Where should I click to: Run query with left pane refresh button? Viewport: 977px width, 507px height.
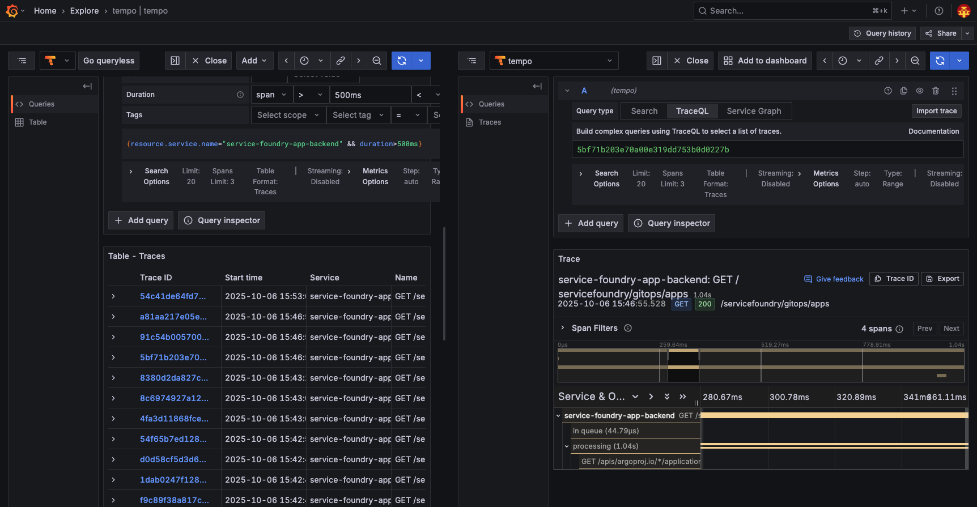(x=402, y=61)
